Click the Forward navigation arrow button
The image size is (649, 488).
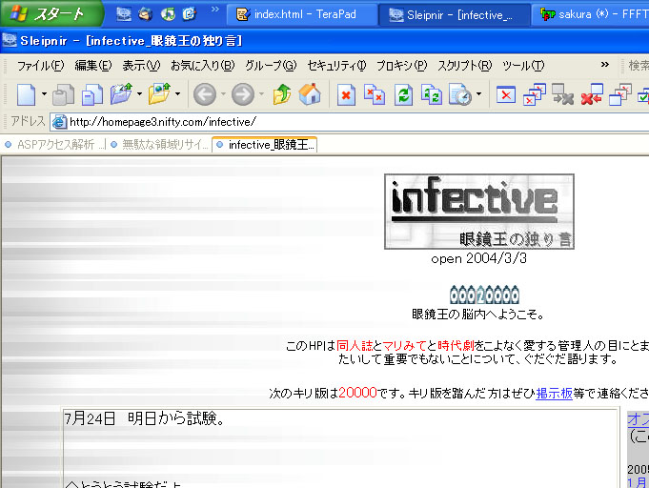click(242, 94)
